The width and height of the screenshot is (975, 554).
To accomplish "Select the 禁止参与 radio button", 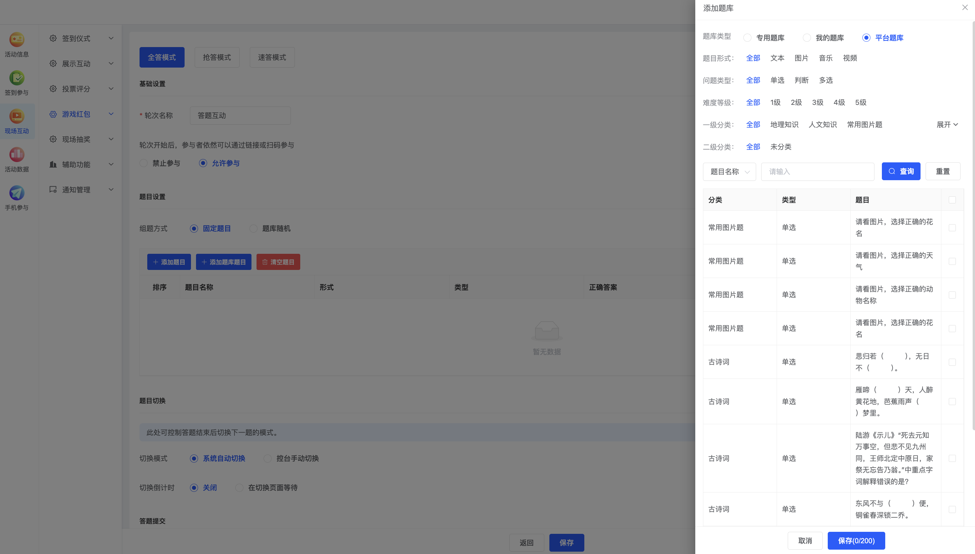I will pyautogui.click(x=144, y=163).
